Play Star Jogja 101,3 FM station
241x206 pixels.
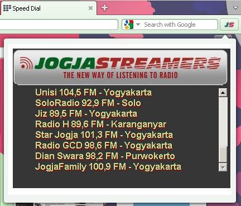click(104, 135)
